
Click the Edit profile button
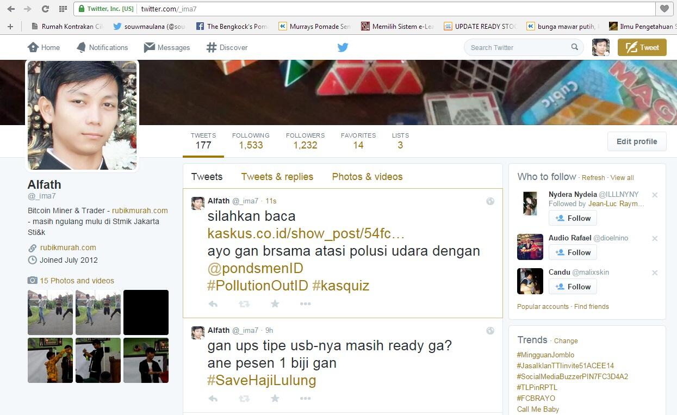[x=636, y=141]
